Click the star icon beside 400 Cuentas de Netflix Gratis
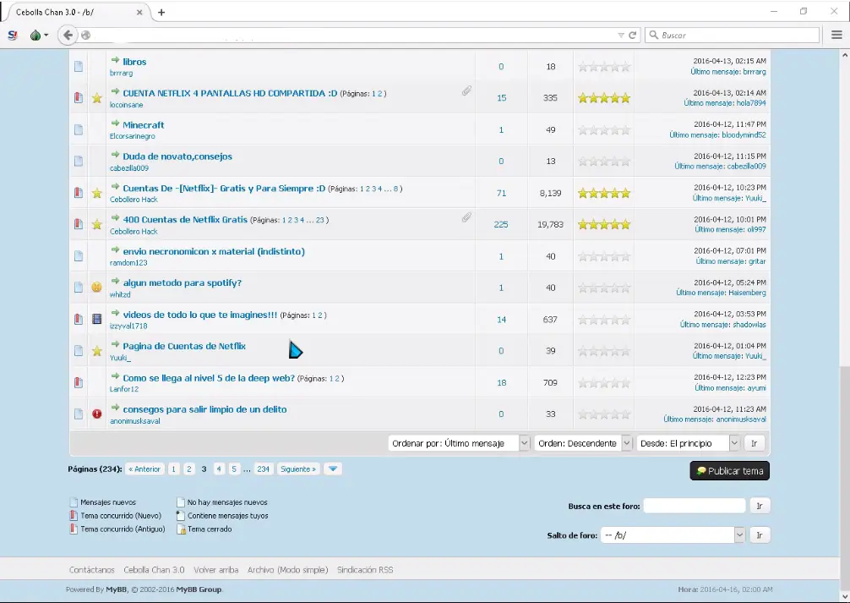 coord(96,225)
